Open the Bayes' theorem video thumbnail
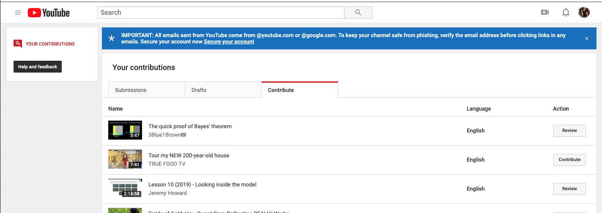Viewport: 602px width, 213px height. pyautogui.click(x=125, y=130)
